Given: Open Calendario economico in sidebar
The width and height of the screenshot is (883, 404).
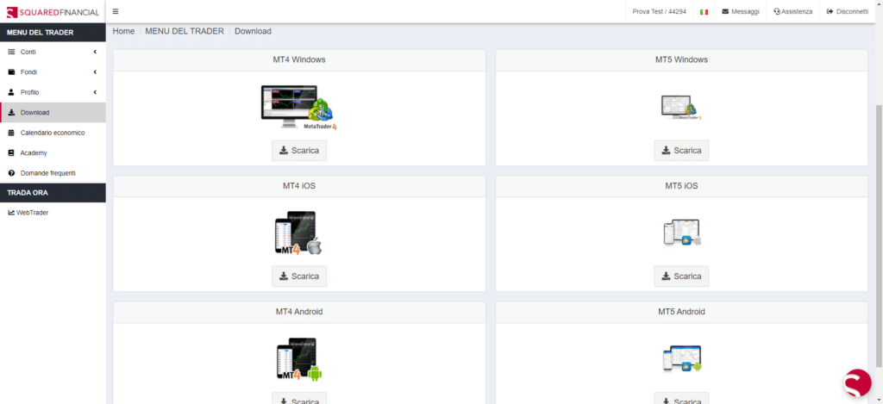Looking at the screenshot, I should pos(53,133).
